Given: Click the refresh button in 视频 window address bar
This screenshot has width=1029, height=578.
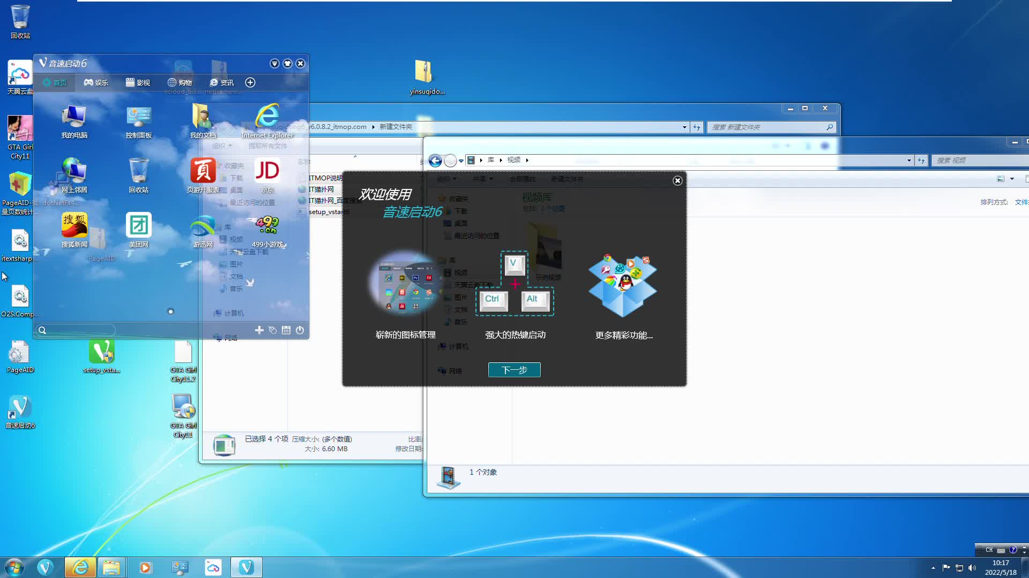Looking at the screenshot, I should coord(921,161).
